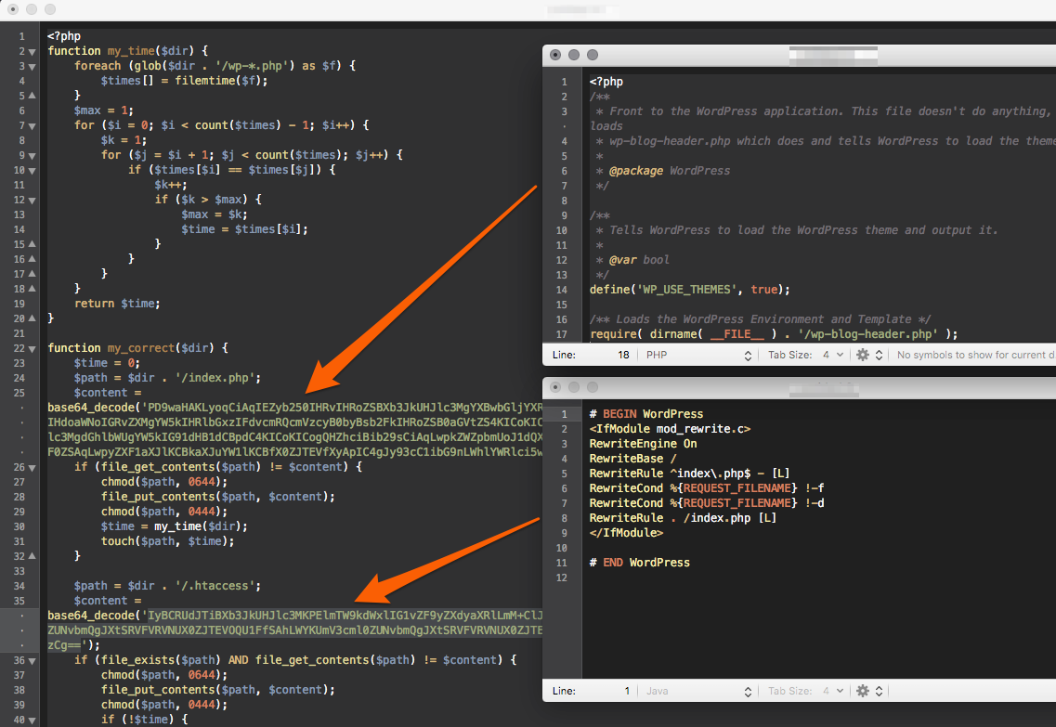Click the highlighted base64_decode string for .htaccess
Screen dimensions: 1056x727
295,630
